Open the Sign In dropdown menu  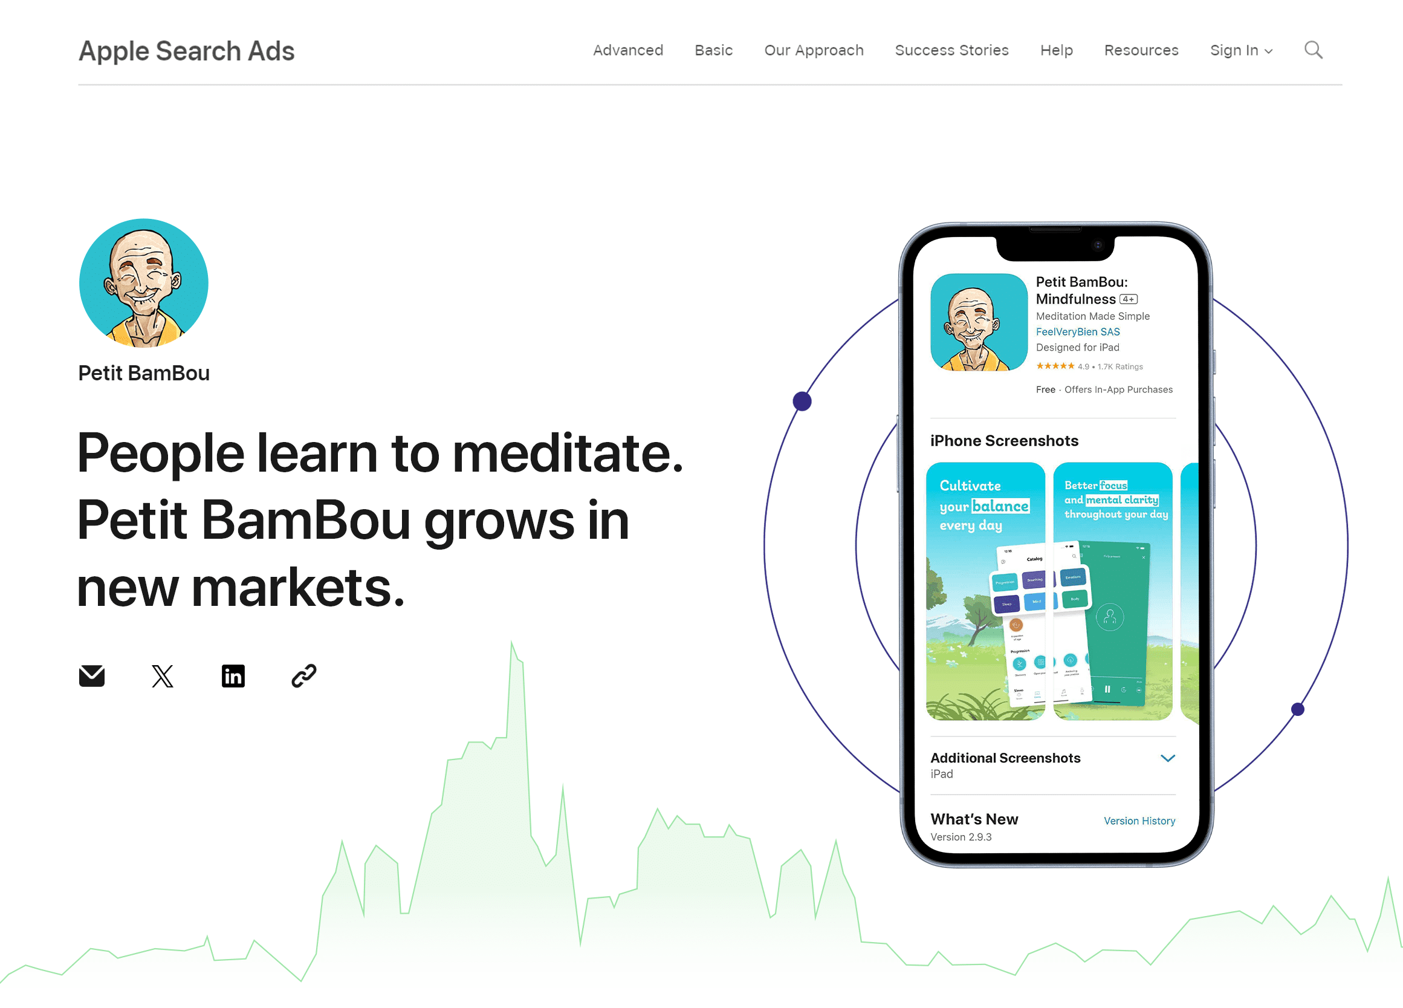tap(1240, 50)
